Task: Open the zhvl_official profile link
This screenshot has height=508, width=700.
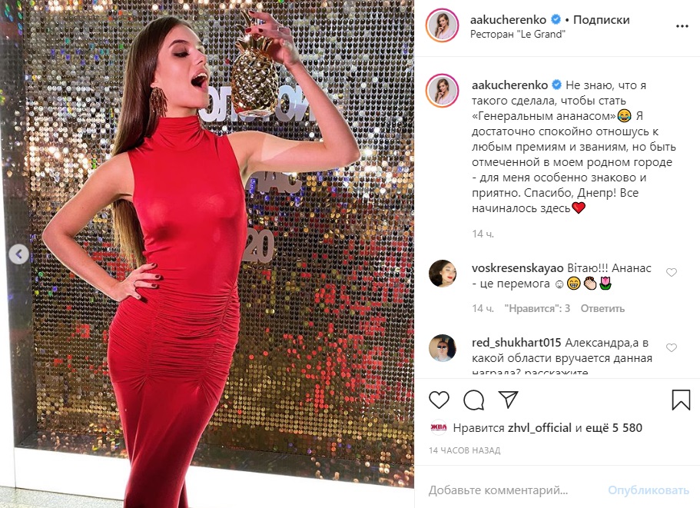Action: [539, 427]
